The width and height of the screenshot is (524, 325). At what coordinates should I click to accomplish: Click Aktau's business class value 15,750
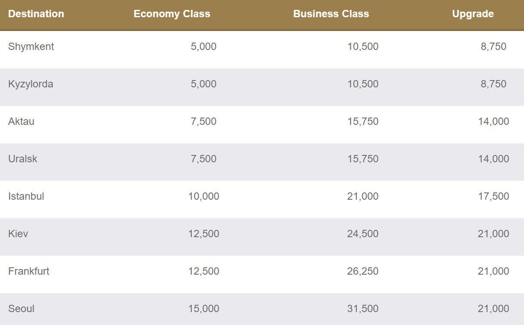coord(363,121)
